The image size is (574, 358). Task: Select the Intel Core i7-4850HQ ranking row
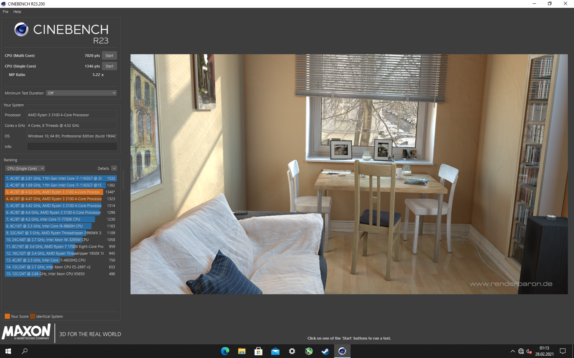coord(61,260)
